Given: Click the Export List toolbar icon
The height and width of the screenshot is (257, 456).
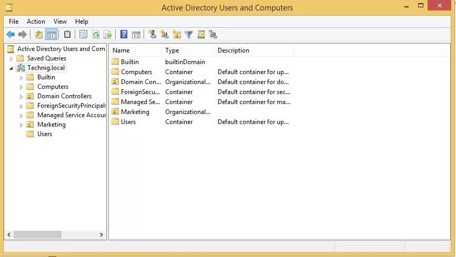Looking at the screenshot, I should (108, 35).
